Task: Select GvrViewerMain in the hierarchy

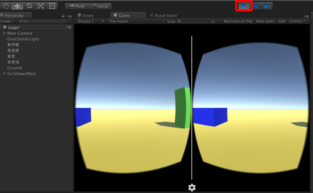Action: tap(21, 74)
